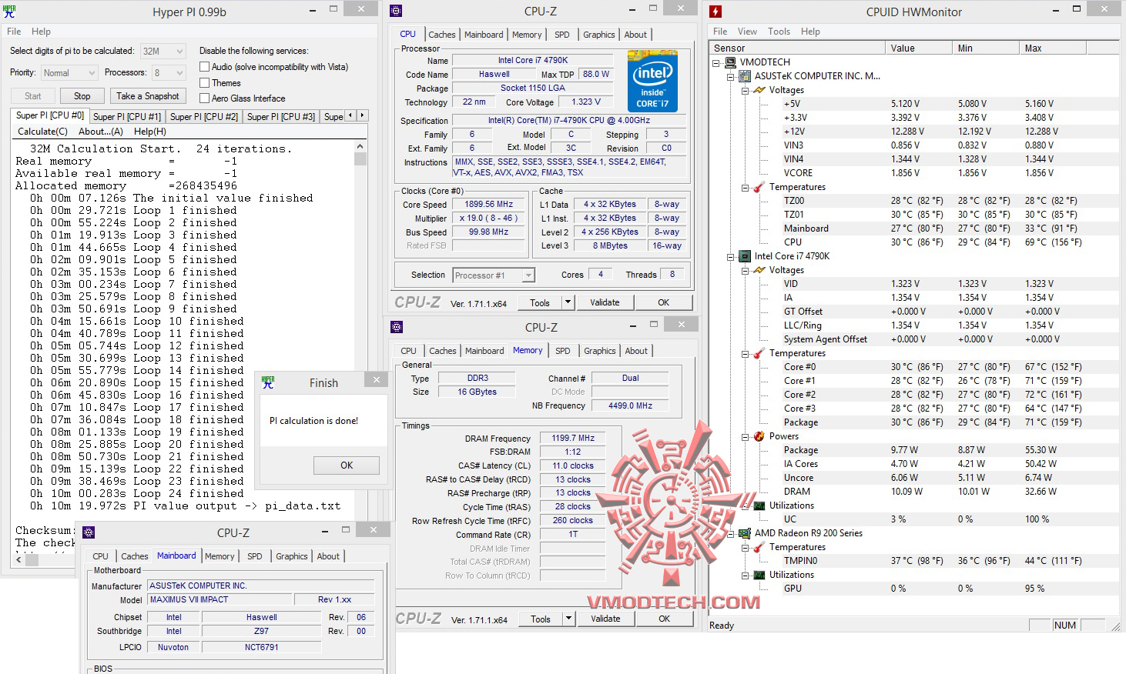Open the Selection Processor #1 combo box
The width and height of the screenshot is (1126, 674).
(494, 275)
